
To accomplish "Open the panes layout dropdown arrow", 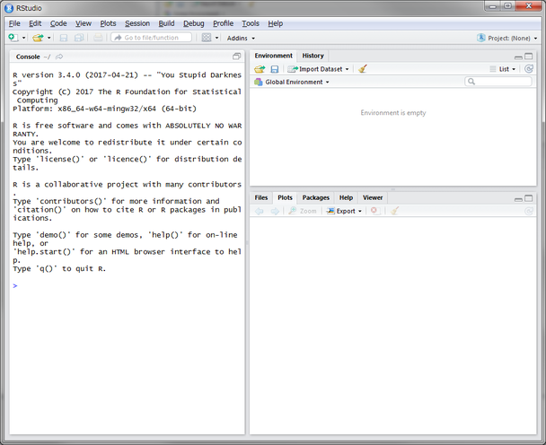I will tap(216, 38).
